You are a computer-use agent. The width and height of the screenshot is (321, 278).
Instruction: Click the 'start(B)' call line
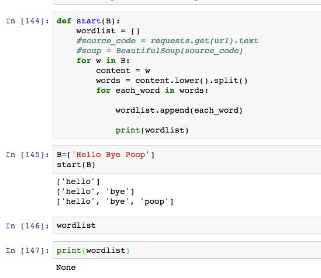tap(76, 165)
